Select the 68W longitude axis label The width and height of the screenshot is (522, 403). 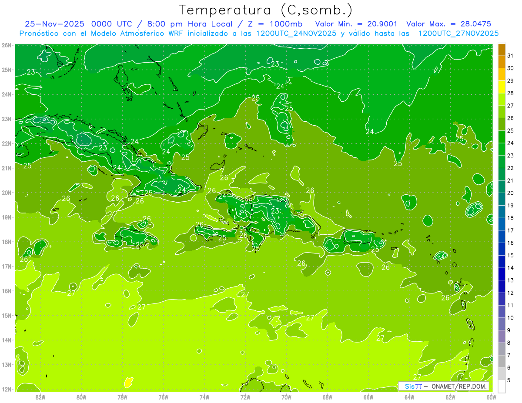point(328,397)
